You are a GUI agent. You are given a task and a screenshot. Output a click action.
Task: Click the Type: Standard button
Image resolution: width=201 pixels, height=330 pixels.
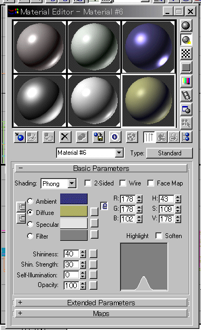coord(169,153)
